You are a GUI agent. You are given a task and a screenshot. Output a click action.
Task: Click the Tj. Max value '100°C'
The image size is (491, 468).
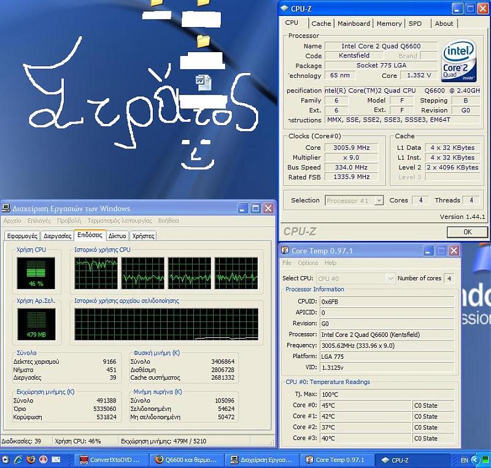click(387, 394)
